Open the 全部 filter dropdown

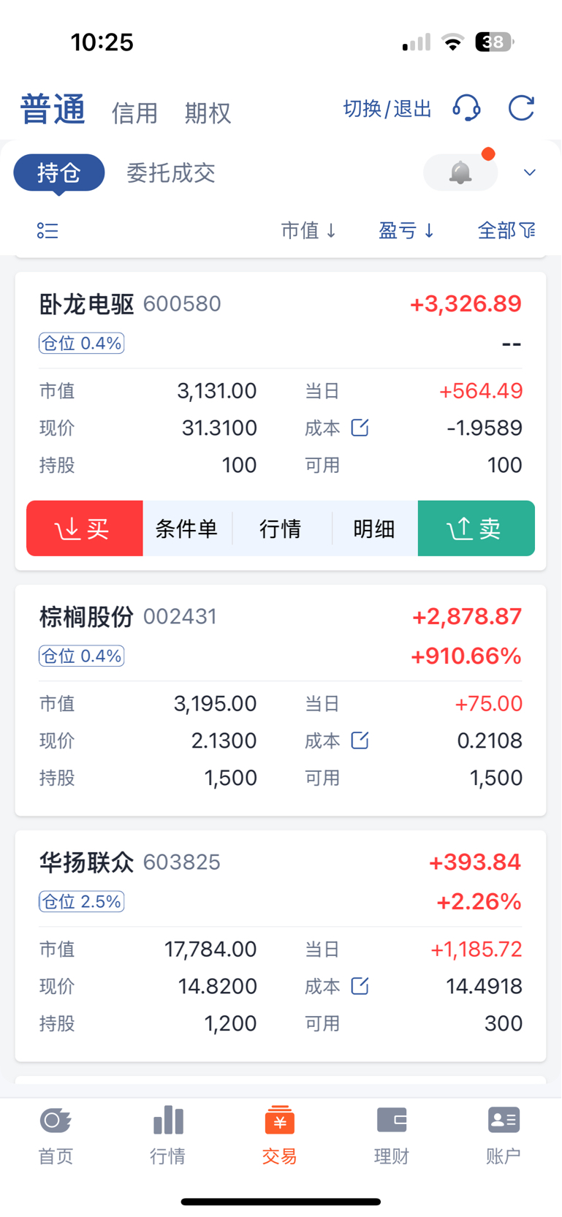coord(506,231)
